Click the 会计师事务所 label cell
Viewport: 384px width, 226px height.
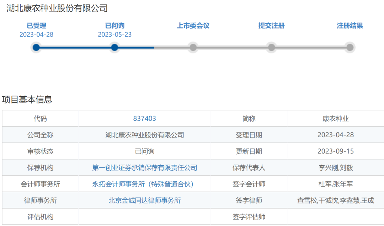(x=41, y=184)
